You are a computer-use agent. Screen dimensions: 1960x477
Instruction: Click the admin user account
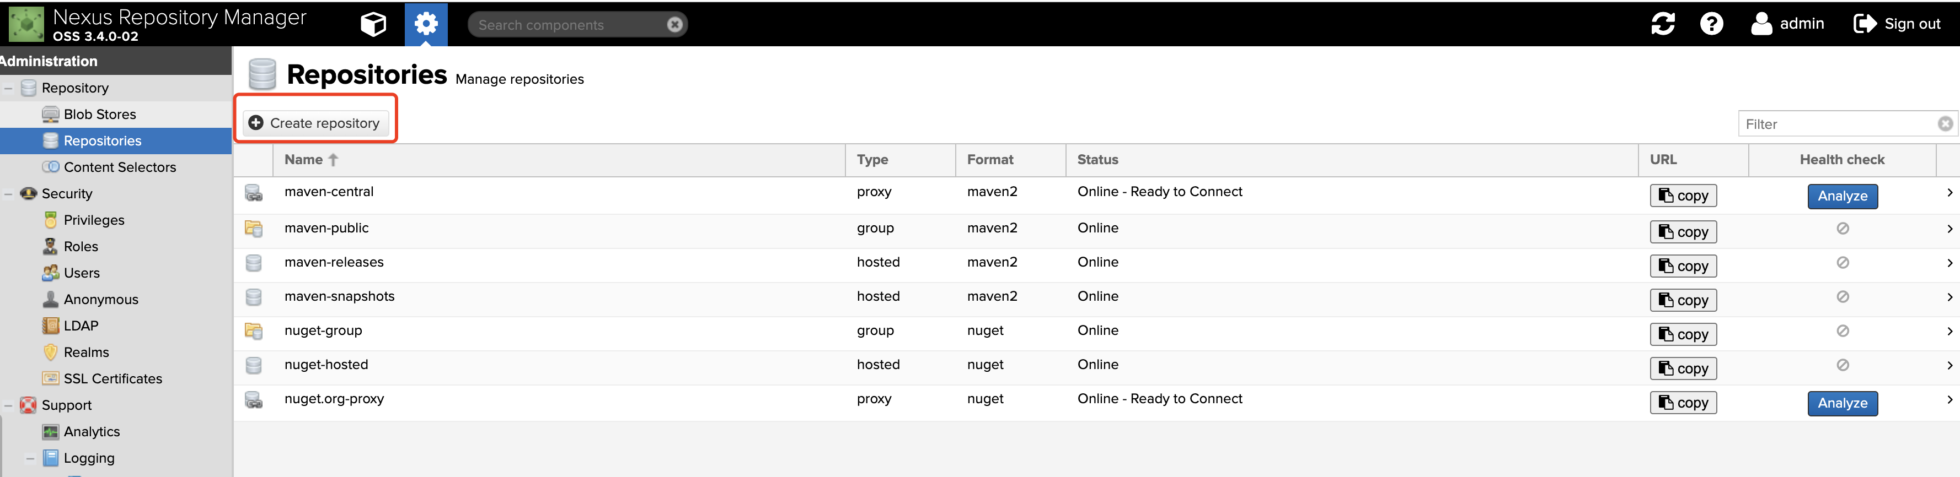(x=1787, y=24)
